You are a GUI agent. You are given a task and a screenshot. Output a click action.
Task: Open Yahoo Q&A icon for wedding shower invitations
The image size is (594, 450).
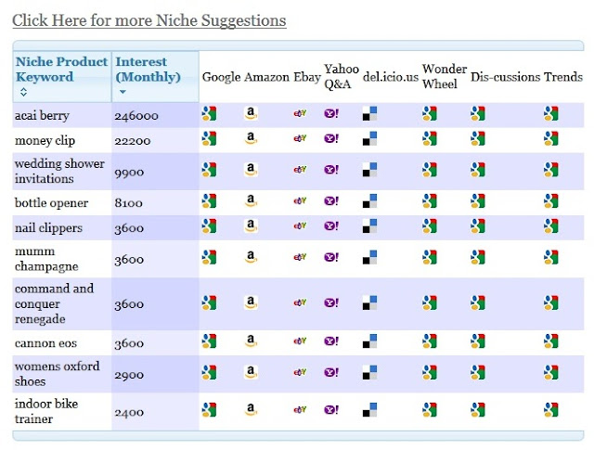pos(331,170)
